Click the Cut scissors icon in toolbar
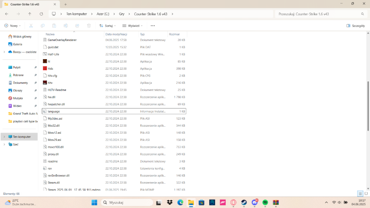Viewport: 370px width, 208px height. click(31, 25)
